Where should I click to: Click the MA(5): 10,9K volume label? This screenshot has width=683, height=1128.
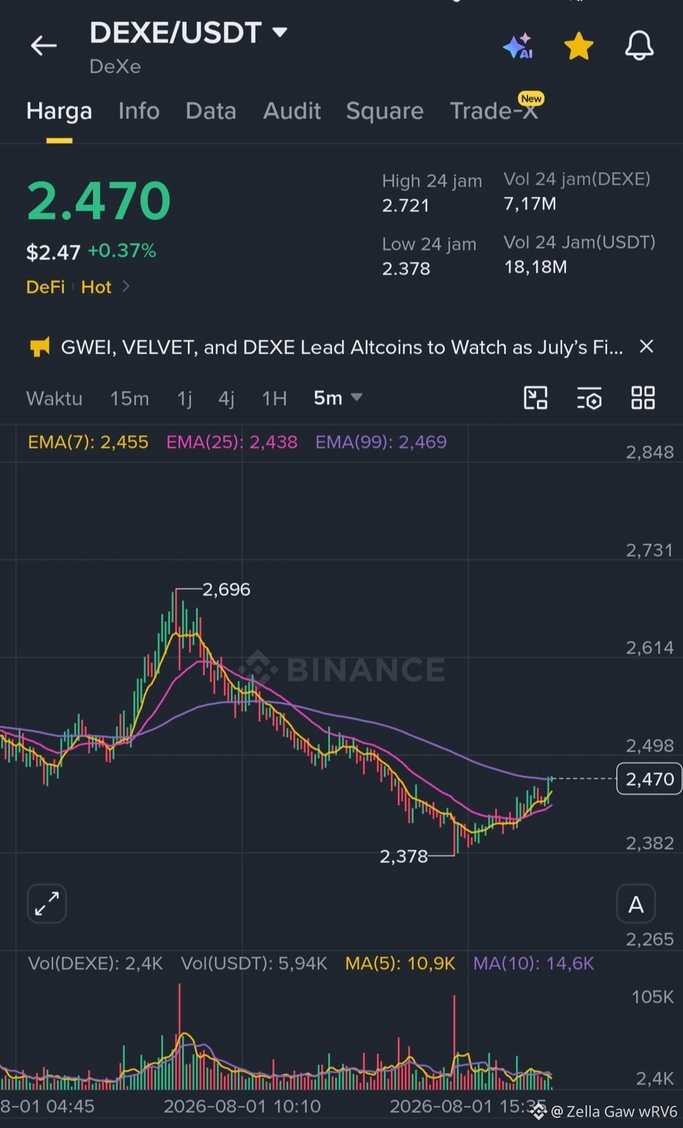(400, 964)
